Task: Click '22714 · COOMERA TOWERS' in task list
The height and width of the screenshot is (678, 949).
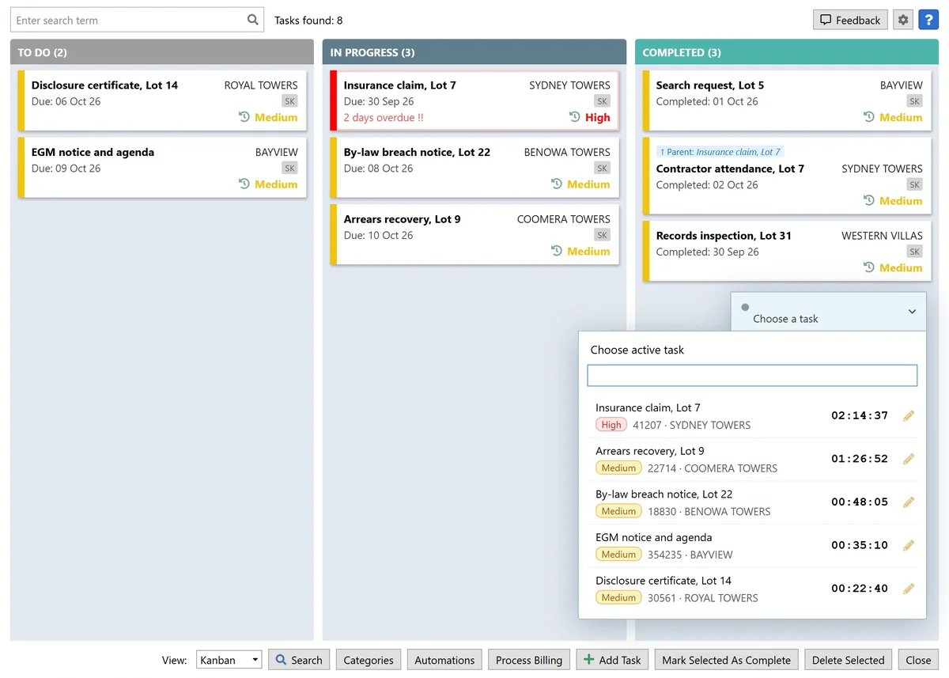Action: 713,468
